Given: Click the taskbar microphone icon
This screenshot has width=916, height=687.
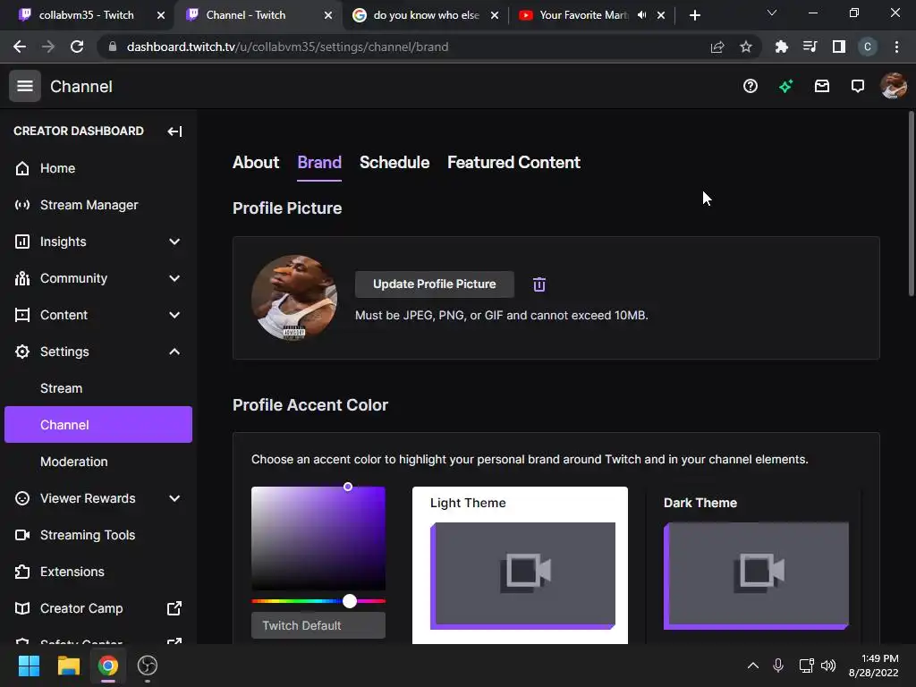Looking at the screenshot, I should click(778, 666).
